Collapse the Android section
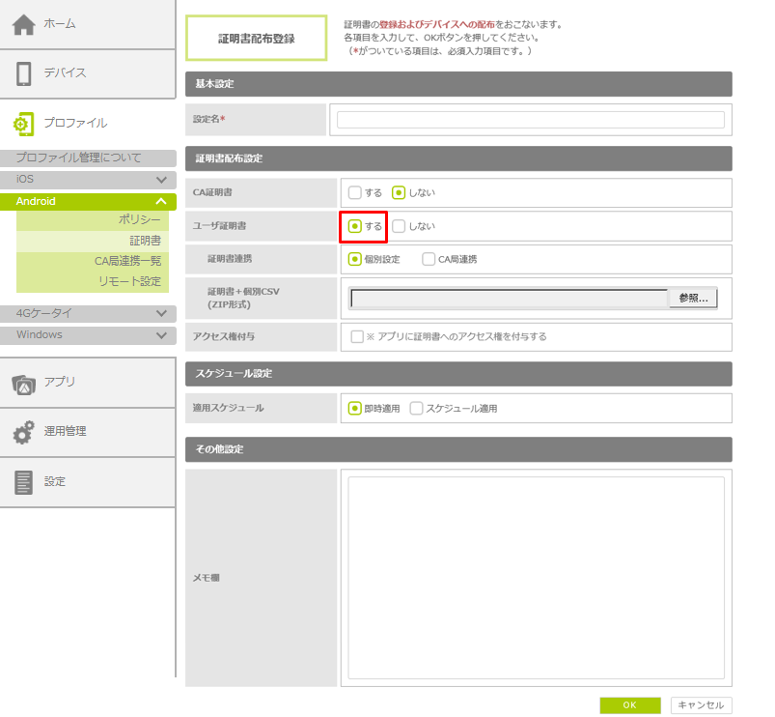The image size is (775, 717). (161, 201)
